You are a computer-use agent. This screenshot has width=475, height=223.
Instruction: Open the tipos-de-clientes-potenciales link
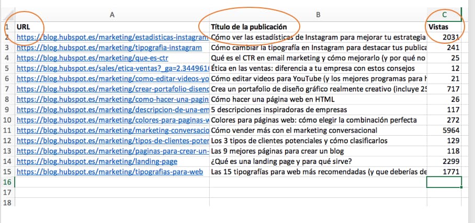(x=112, y=141)
